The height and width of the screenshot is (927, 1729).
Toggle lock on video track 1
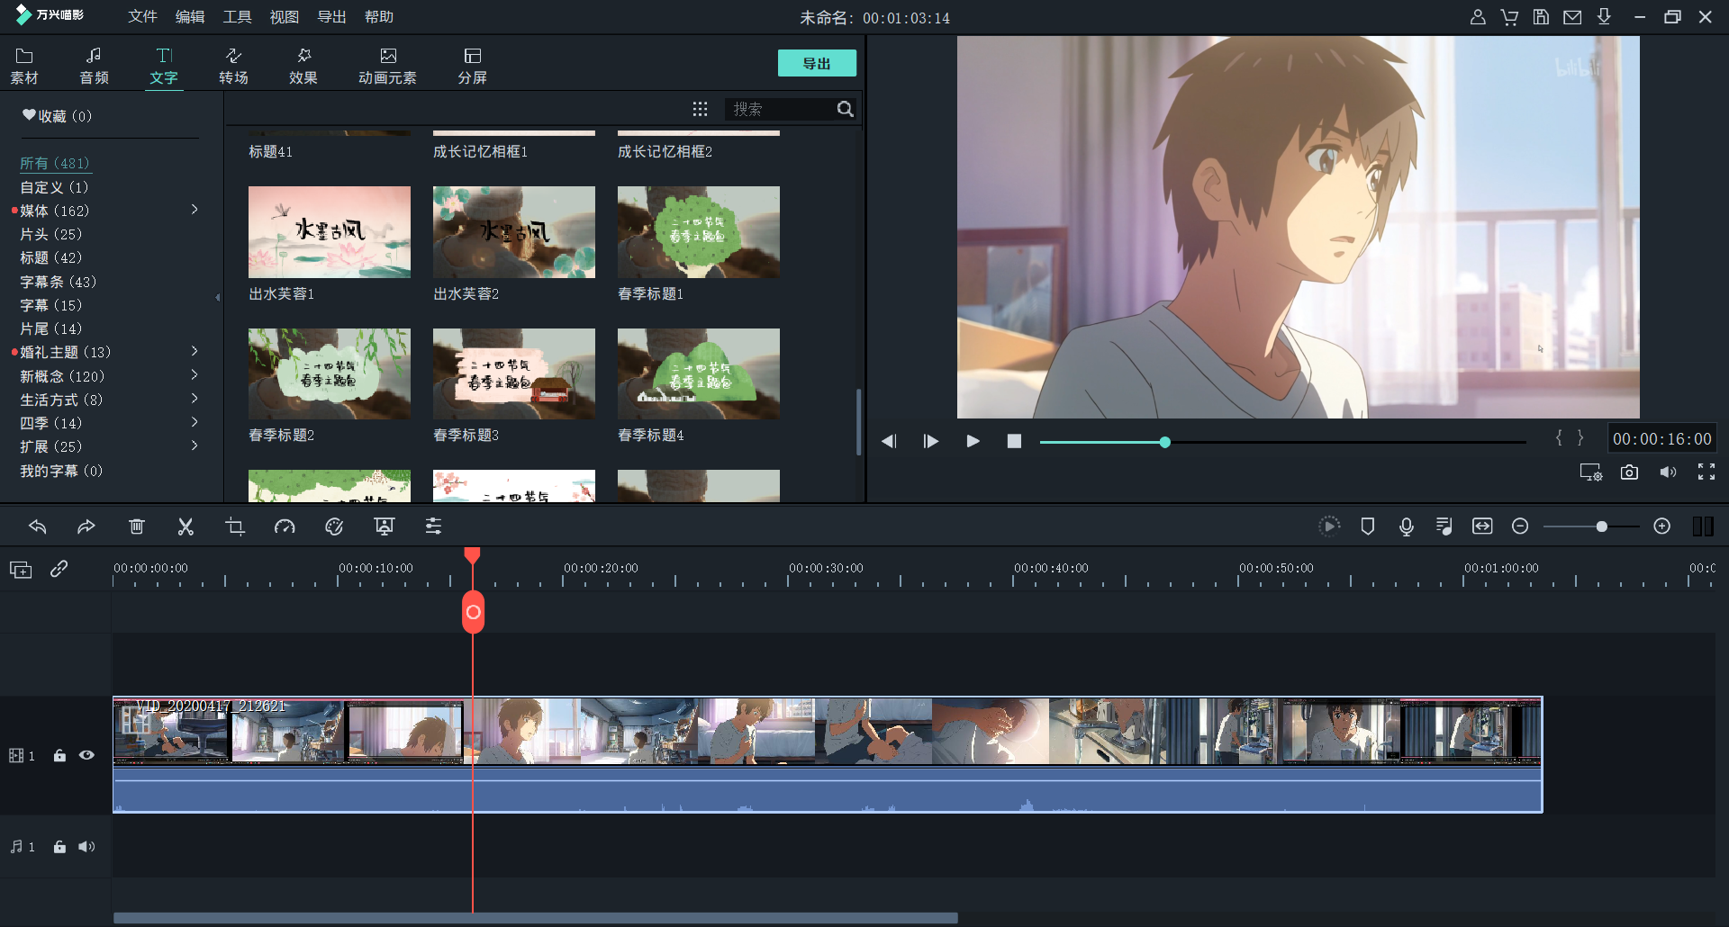[59, 756]
